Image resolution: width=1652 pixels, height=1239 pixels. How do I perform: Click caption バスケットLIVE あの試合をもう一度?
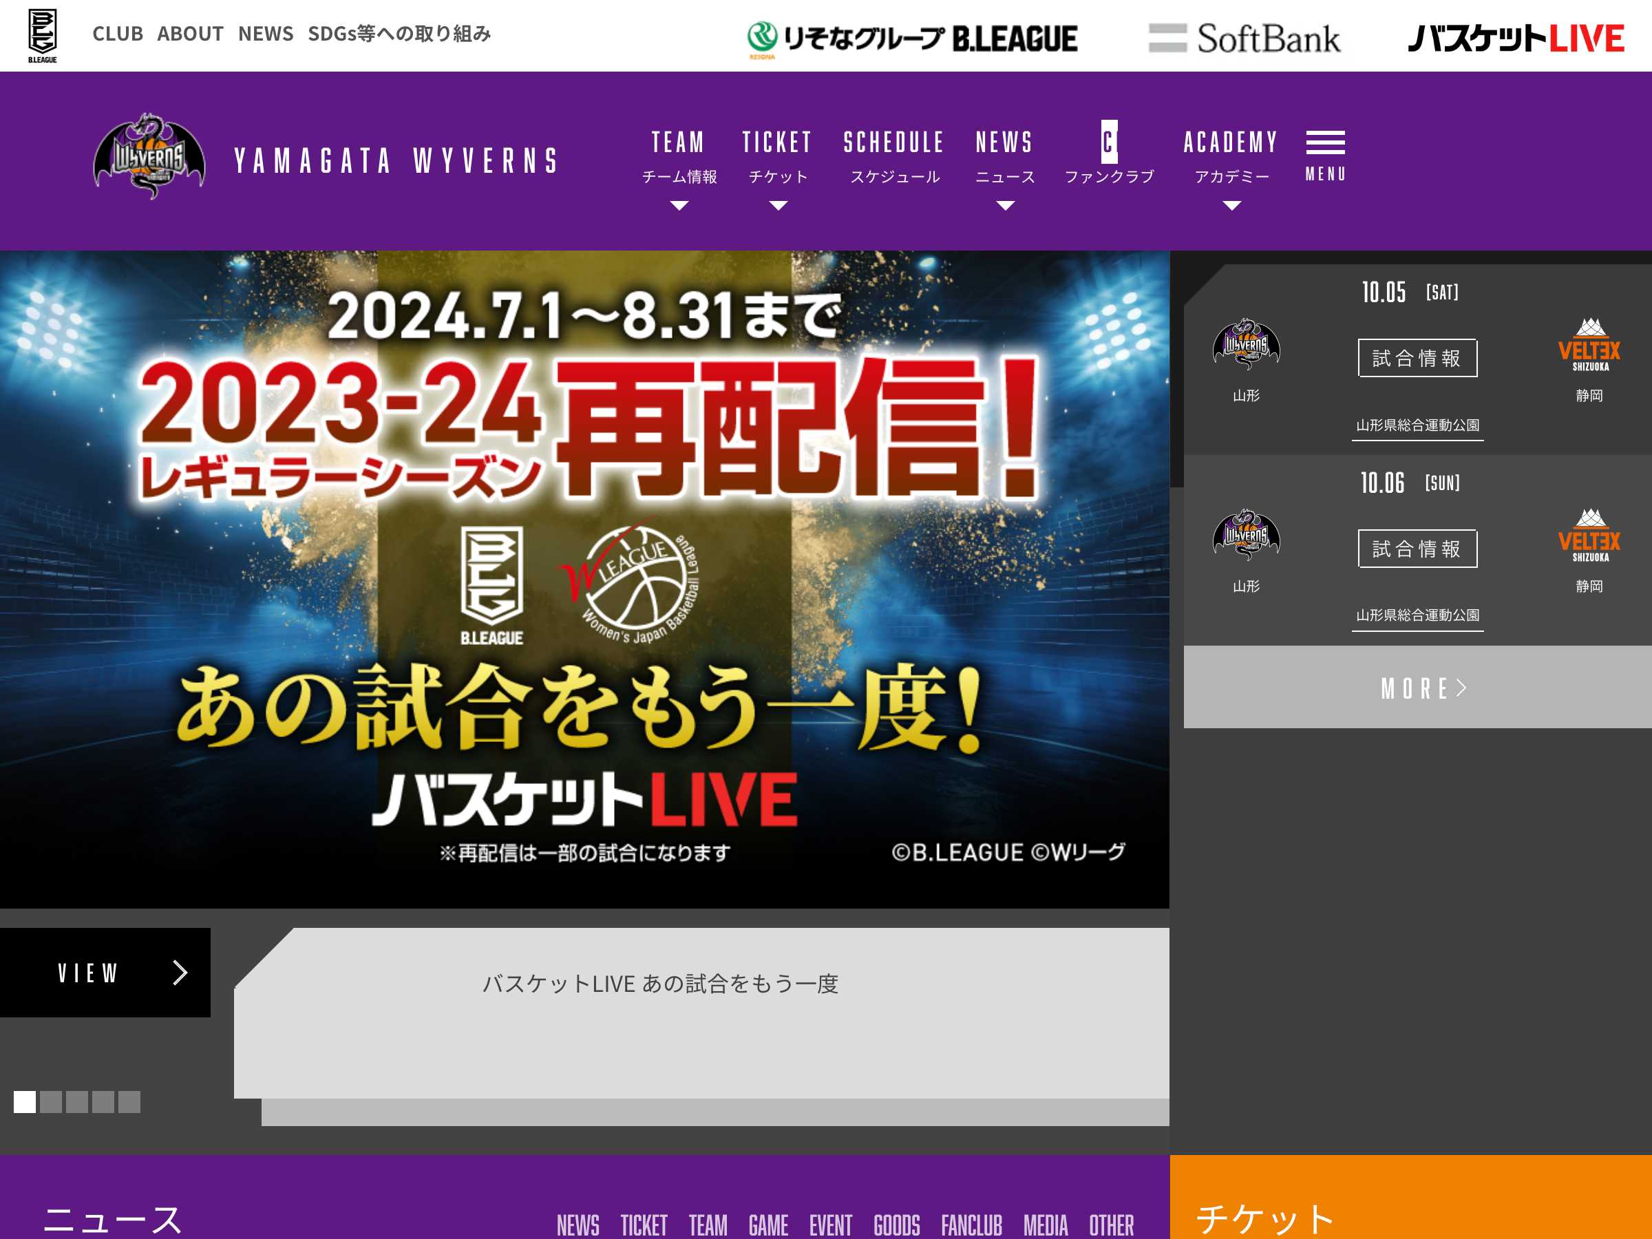(x=660, y=984)
